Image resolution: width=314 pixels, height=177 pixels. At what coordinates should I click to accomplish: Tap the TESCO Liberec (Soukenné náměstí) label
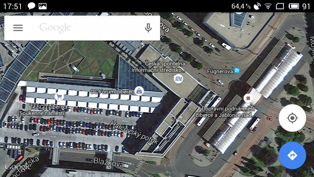[42, 110]
